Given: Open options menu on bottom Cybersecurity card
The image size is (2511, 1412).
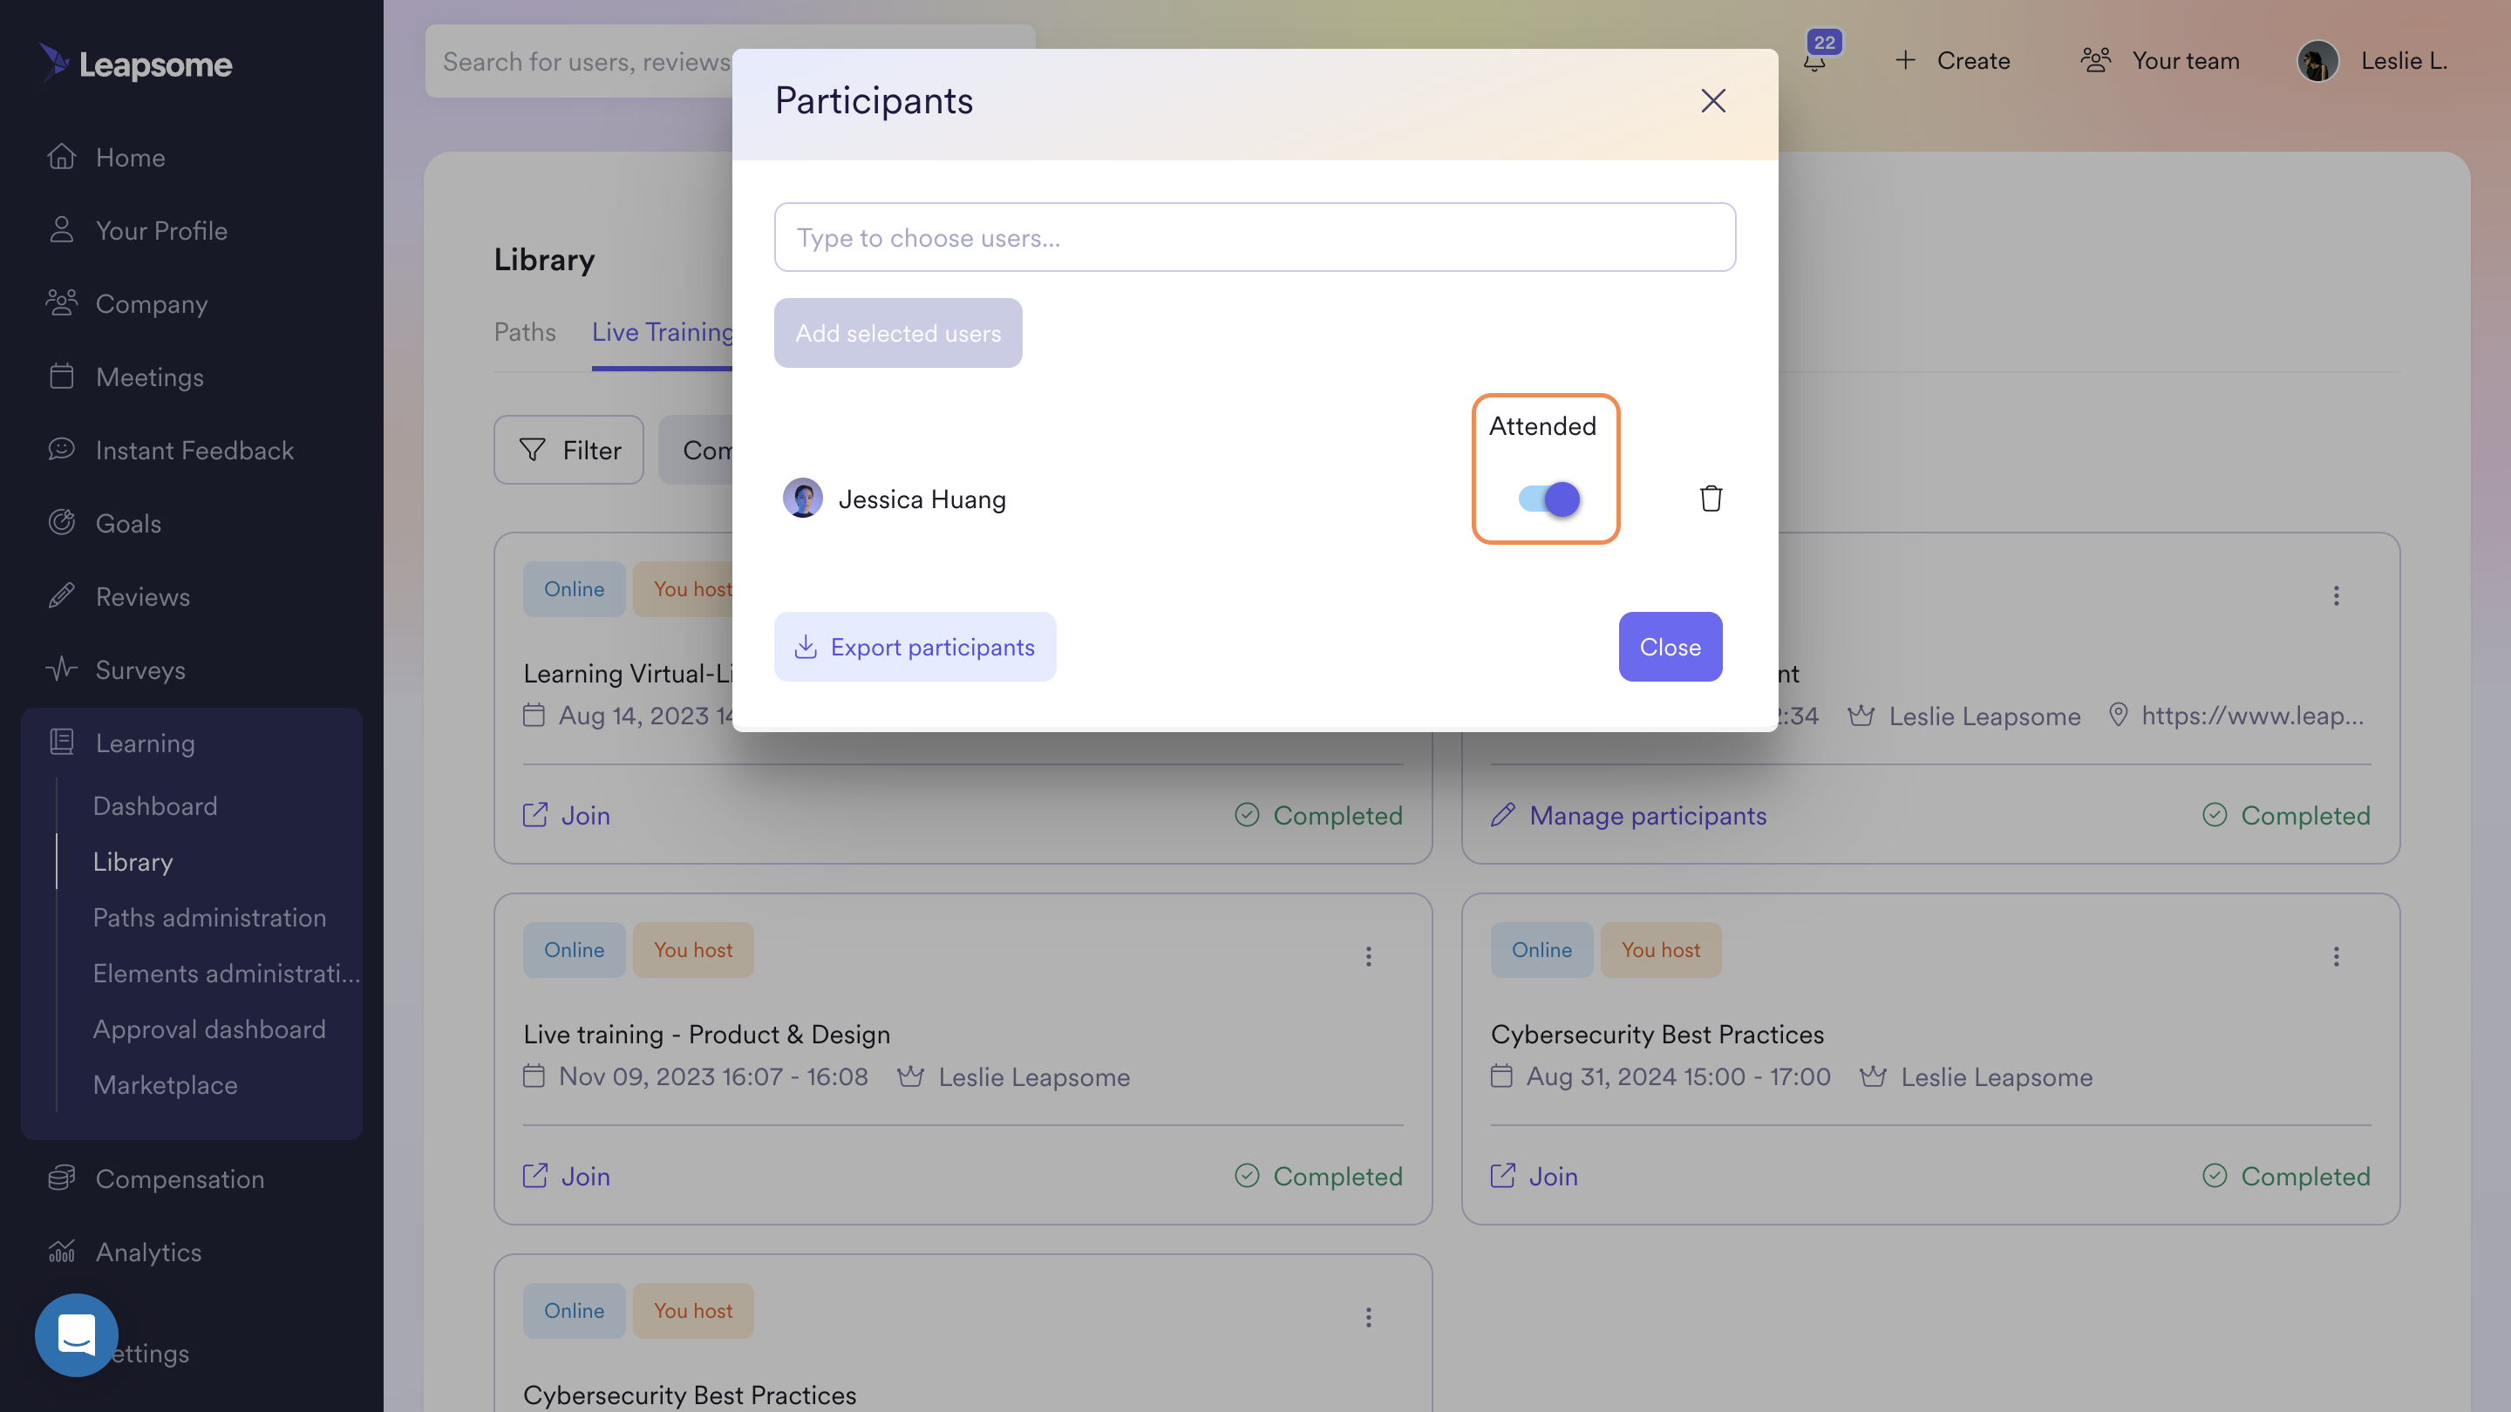Looking at the screenshot, I should point(1368,1316).
